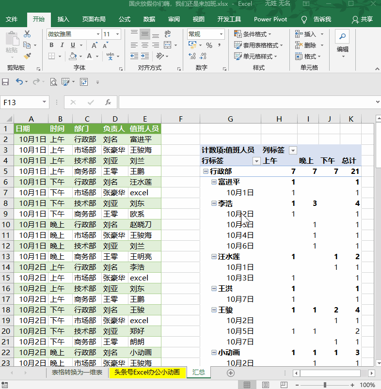Screen dimensions: 381x389
Task: Align text left
Action: pyautogui.click(x=134, y=45)
